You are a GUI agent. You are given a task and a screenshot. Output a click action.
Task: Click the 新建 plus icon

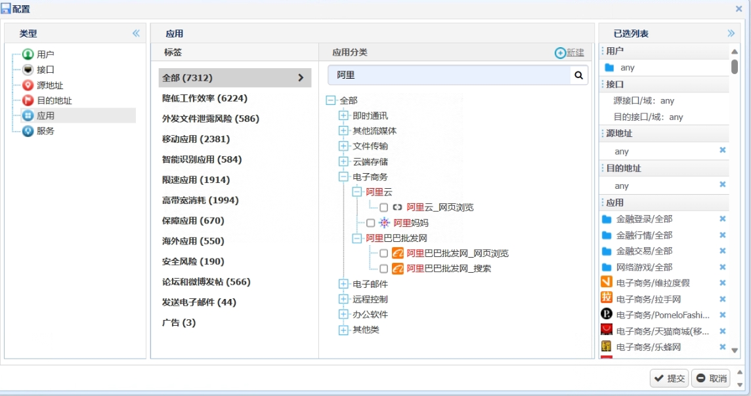[560, 52]
